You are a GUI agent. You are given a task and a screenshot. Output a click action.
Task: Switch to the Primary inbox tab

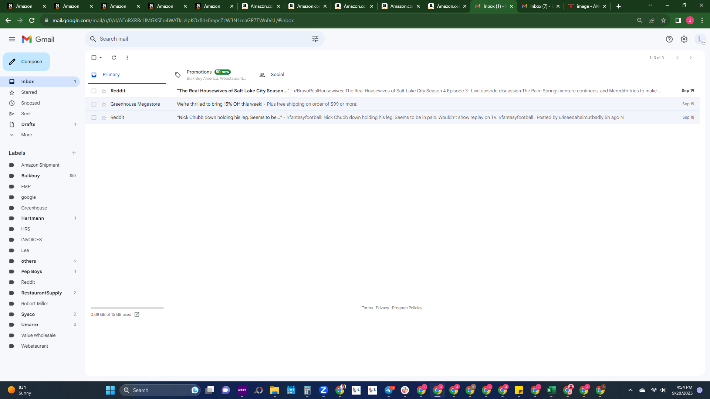coord(127,75)
